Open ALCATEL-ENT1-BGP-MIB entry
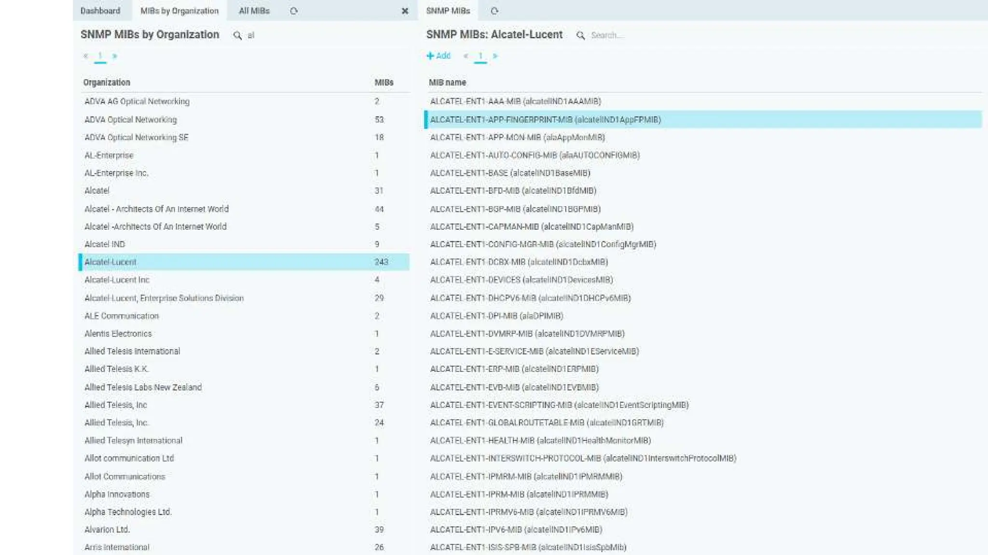The image size is (988, 555). point(515,209)
